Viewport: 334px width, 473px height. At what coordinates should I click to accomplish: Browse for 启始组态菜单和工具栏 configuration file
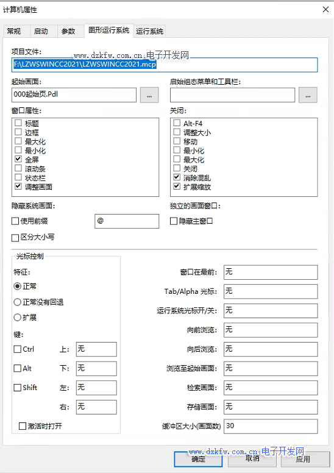click(x=308, y=95)
